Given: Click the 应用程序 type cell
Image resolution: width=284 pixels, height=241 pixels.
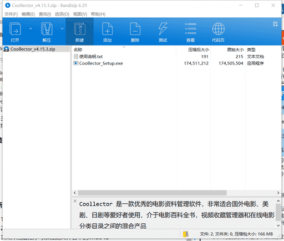Looking at the screenshot, I should (x=255, y=63).
